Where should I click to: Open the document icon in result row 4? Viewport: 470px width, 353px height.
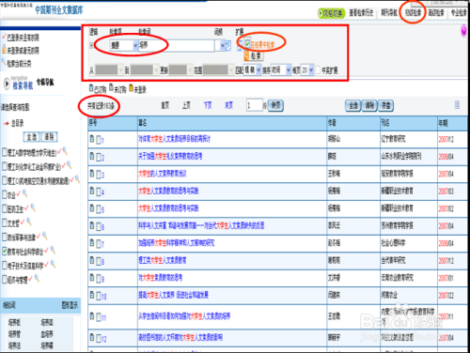(x=92, y=191)
